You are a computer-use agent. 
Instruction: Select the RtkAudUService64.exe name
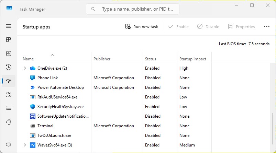click(x=57, y=97)
